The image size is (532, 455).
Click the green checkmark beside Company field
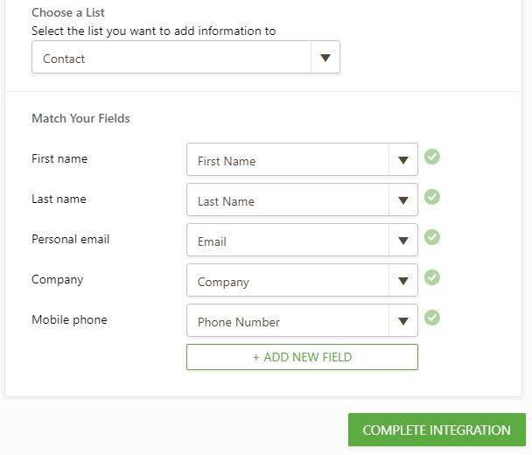[432, 278]
